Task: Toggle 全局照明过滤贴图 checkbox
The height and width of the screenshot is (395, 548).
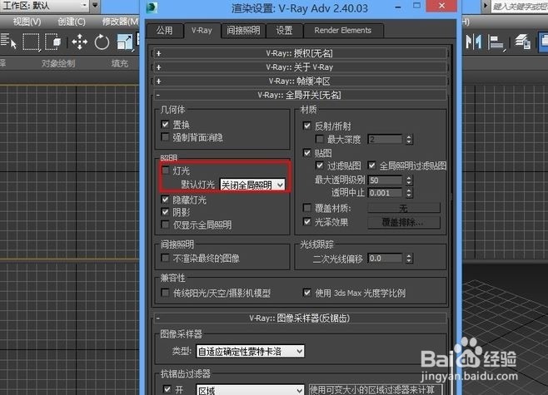Action: pyautogui.click(x=371, y=165)
